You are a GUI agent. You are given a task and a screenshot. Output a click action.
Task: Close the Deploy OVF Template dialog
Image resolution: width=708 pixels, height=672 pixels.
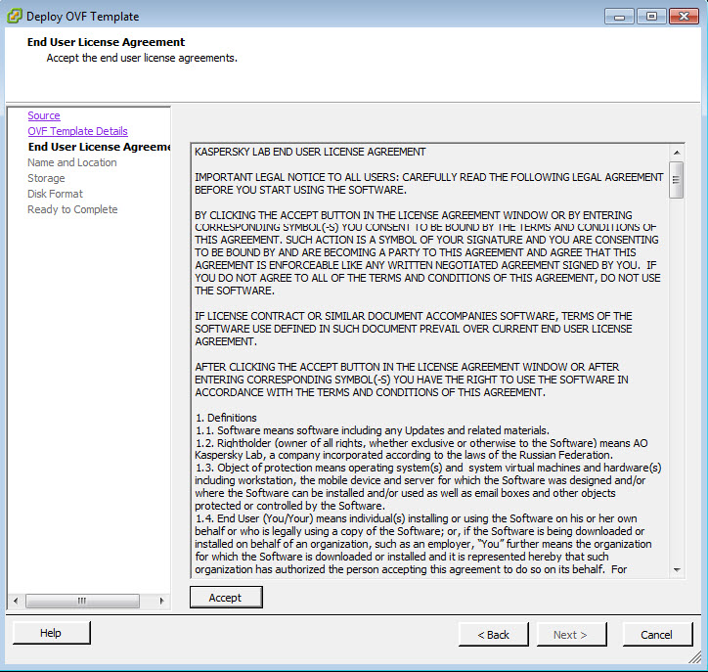682,16
